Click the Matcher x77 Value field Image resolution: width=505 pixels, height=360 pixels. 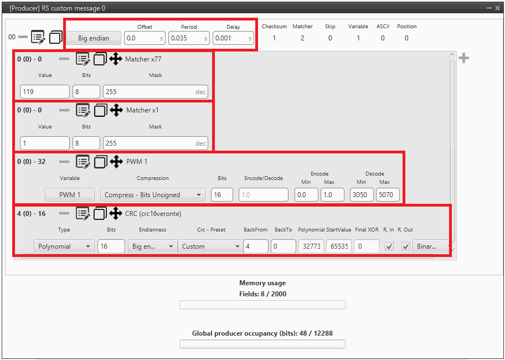(x=44, y=92)
